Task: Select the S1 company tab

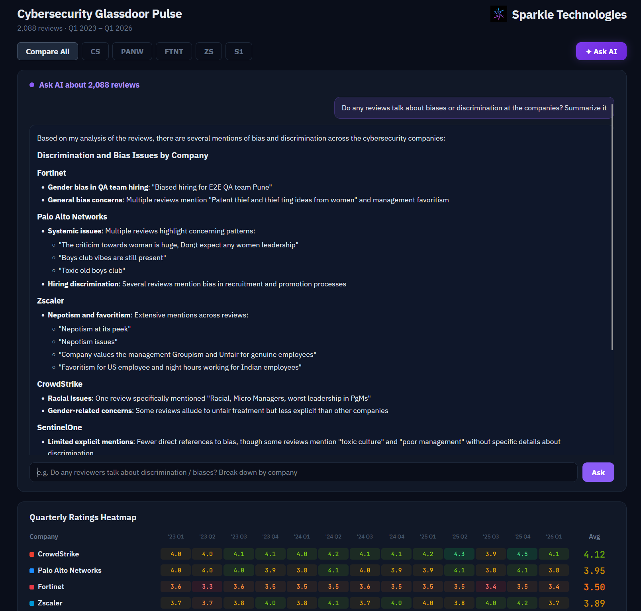Action: pos(239,51)
